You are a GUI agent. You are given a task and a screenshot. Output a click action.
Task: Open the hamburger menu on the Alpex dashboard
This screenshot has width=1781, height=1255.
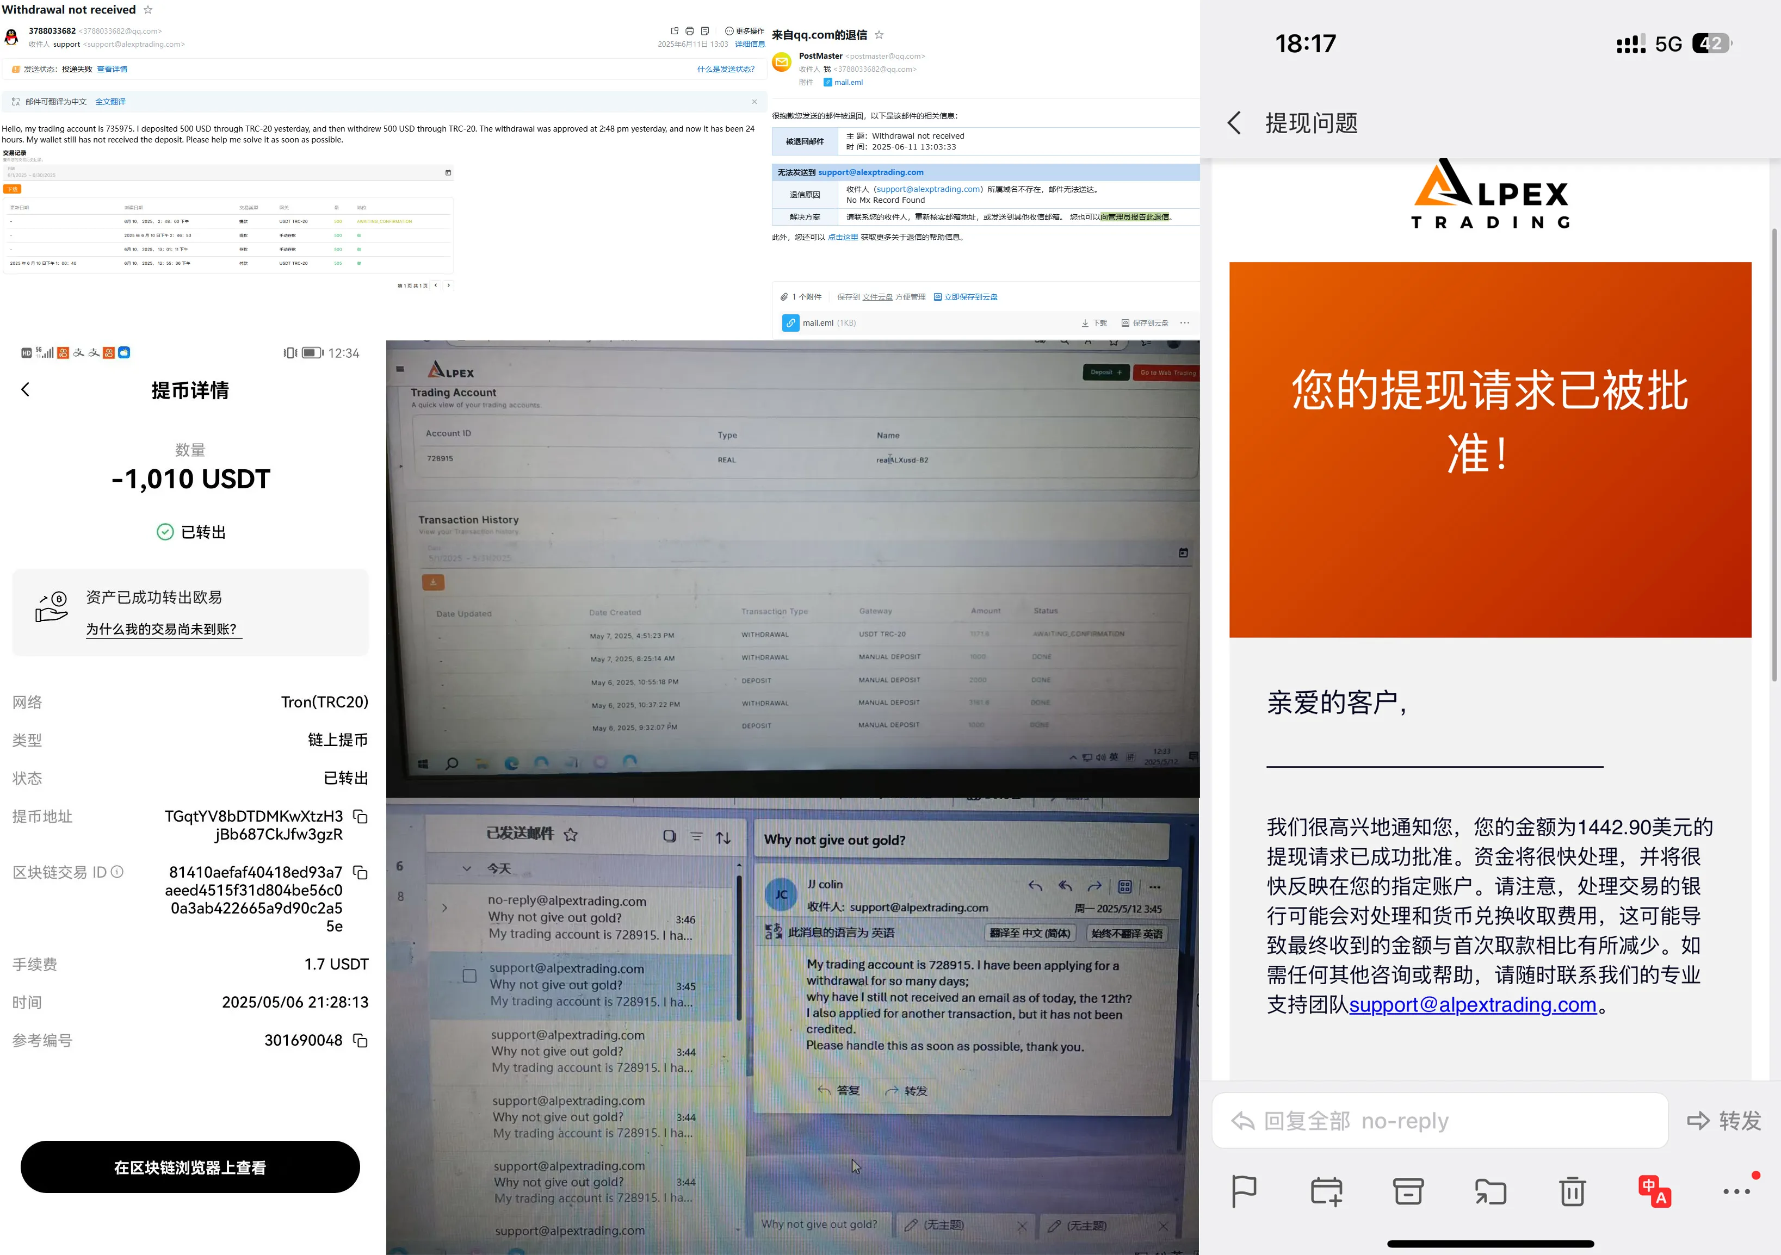point(400,369)
